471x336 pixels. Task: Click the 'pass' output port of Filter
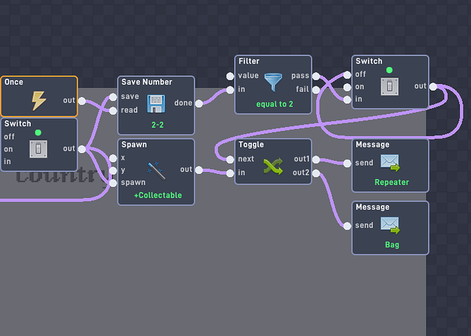pyautogui.click(x=316, y=76)
